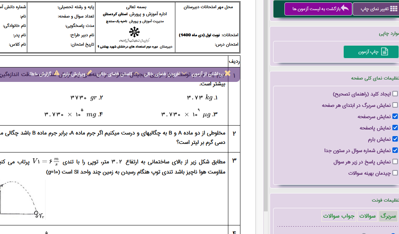Toggle the نمایش بارم checkbox

pos(395,139)
